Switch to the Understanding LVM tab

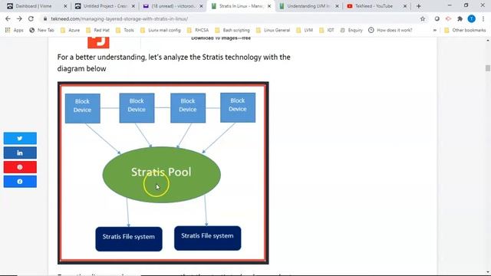pyautogui.click(x=308, y=6)
